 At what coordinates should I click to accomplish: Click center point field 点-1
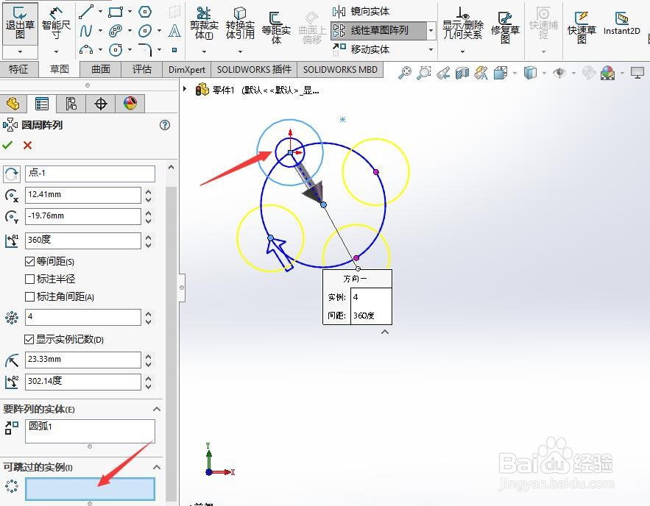[90, 174]
